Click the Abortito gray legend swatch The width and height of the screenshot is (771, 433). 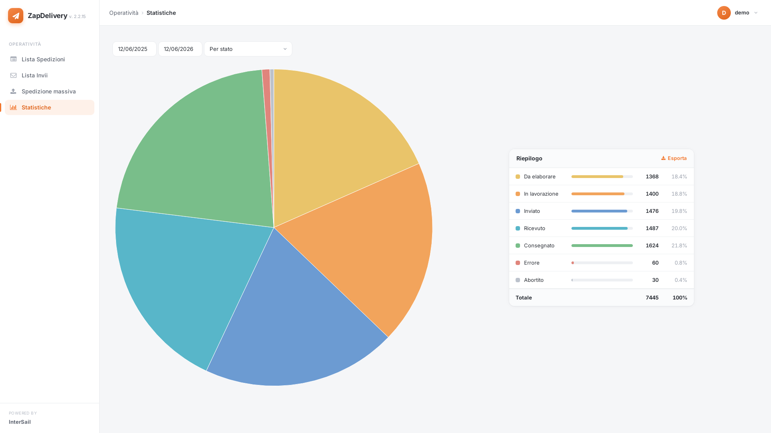pyautogui.click(x=518, y=280)
